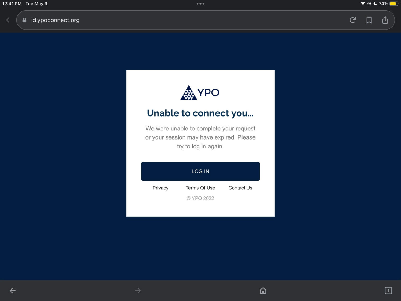Reload the id.ypoconnect.org page
401x301 pixels.
coord(353,20)
